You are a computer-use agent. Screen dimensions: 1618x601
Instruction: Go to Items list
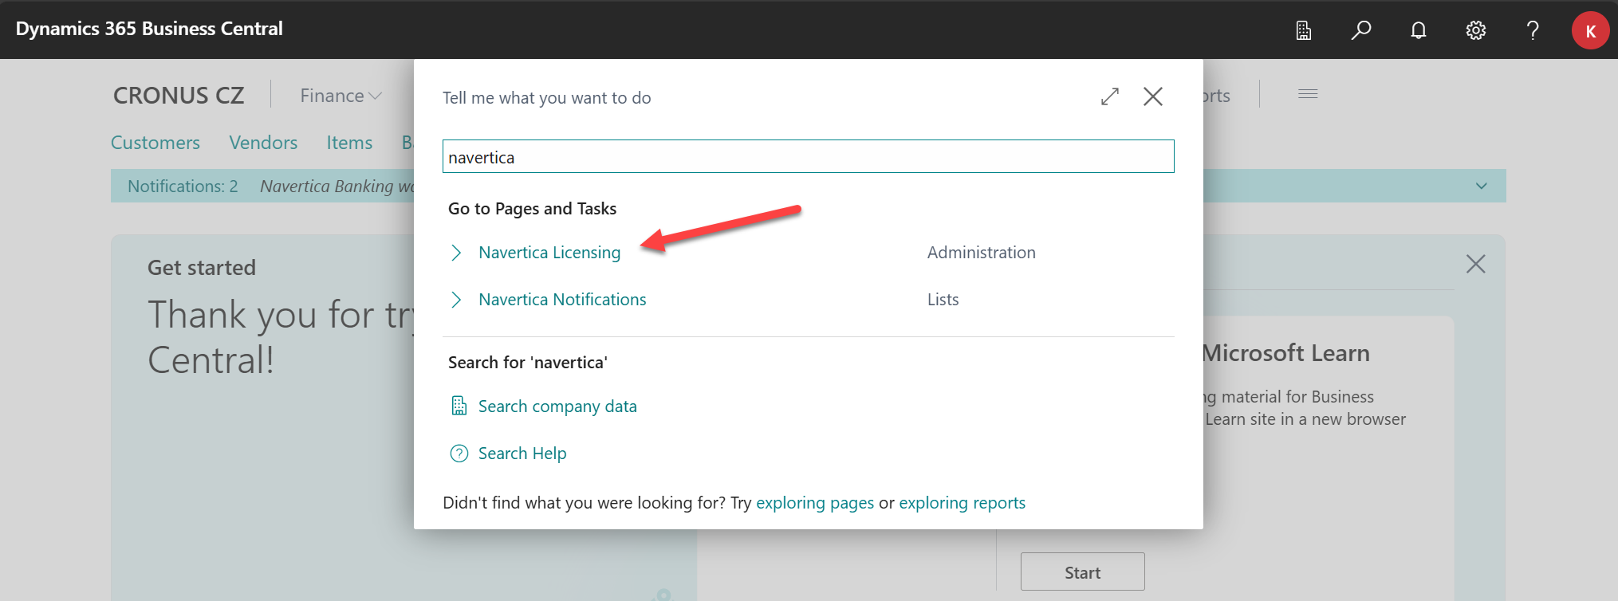[349, 143]
